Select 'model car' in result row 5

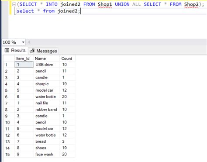[x=46, y=90]
